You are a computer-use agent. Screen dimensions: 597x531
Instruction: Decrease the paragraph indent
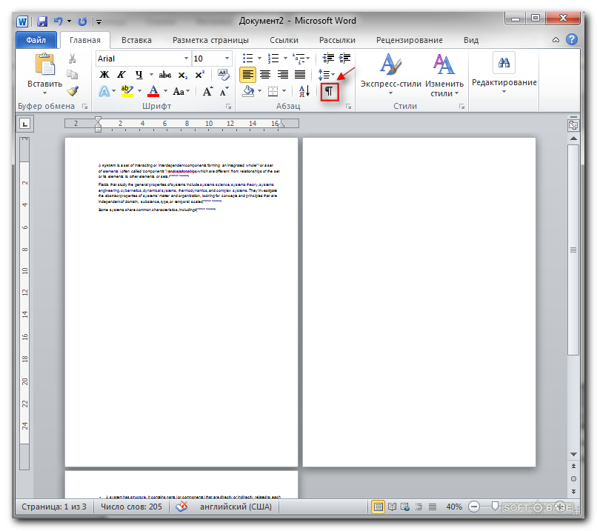pyautogui.click(x=328, y=59)
